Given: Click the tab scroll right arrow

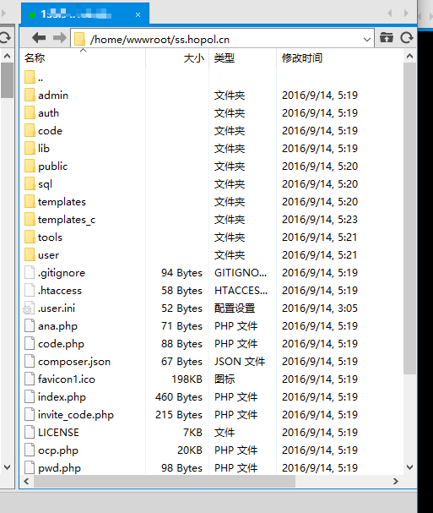Looking at the screenshot, I should (406, 13).
